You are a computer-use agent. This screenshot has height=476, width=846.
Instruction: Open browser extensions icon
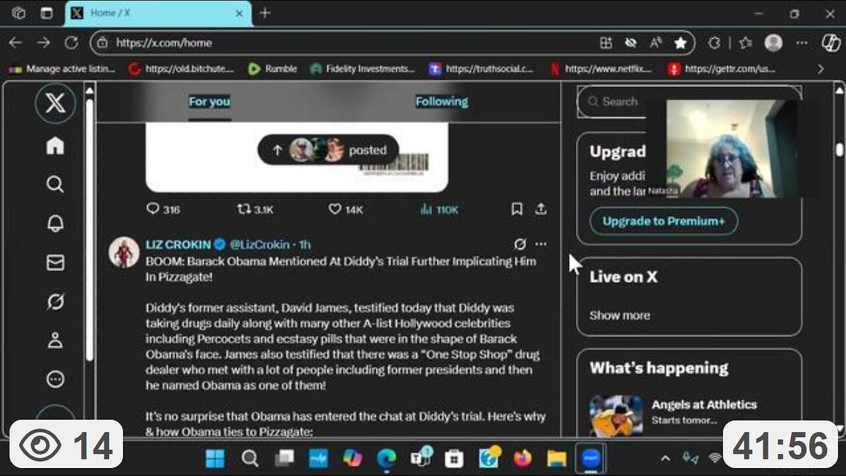point(714,43)
